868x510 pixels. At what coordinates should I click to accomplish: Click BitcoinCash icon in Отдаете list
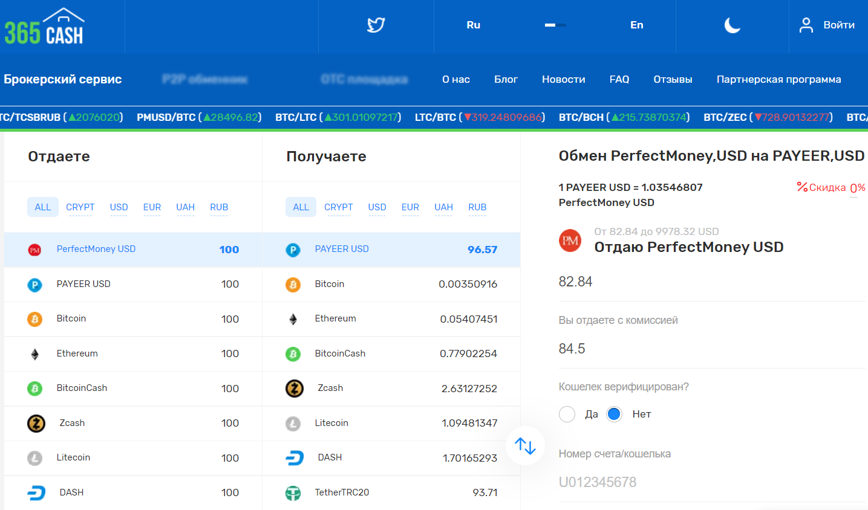click(35, 389)
